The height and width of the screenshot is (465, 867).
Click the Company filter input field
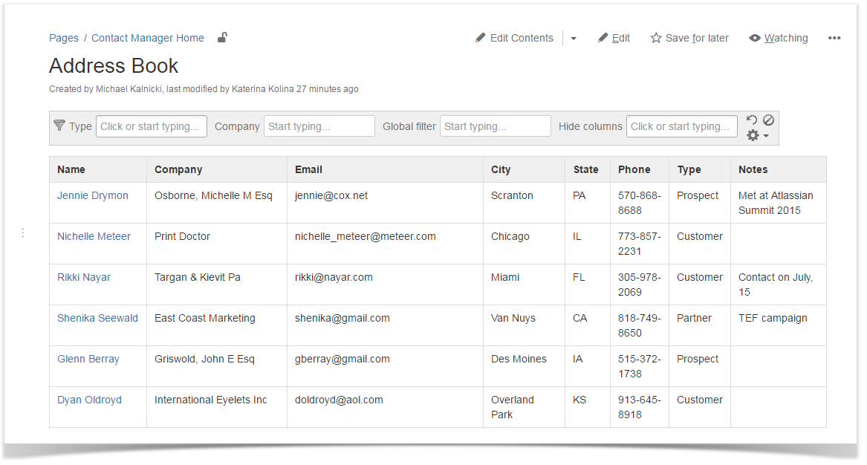click(x=319, y=126)
